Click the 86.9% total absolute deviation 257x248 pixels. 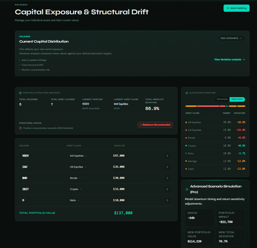pyautogui.click(x=152, y=109)
